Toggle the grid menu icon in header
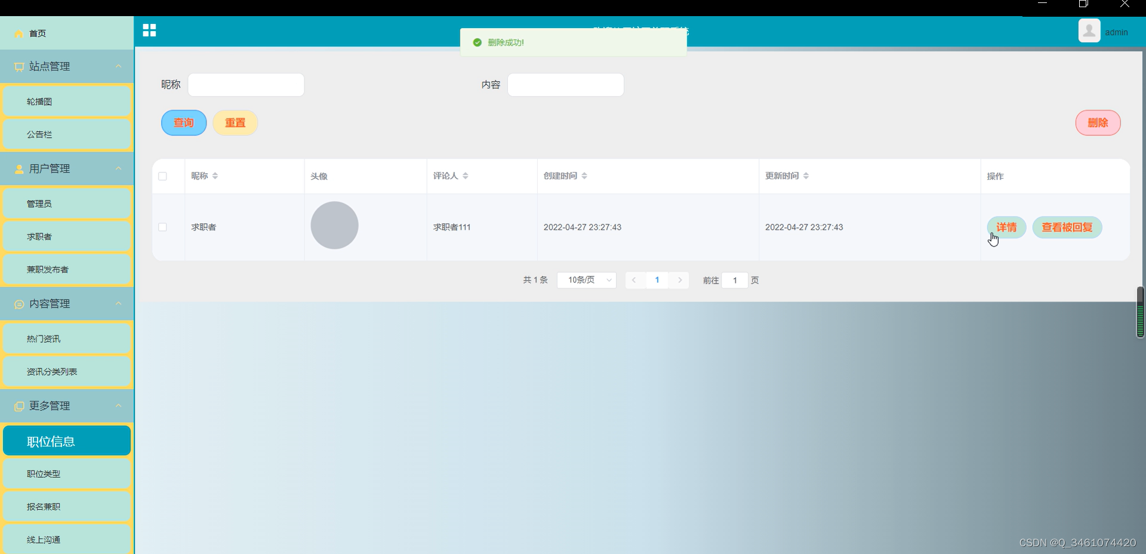Image resolution: width=1146 pixels, height=554 pixels. pos(149,30)
